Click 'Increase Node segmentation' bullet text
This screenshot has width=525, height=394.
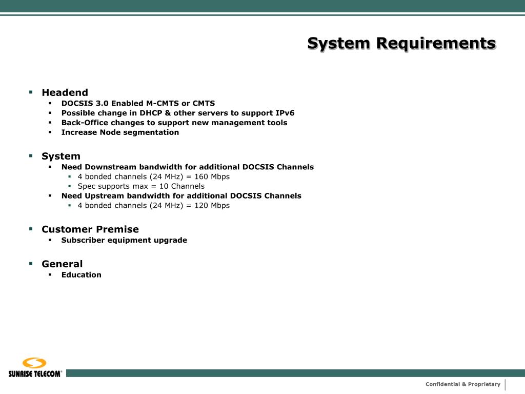pyautogui.click(x=120, y=132)
